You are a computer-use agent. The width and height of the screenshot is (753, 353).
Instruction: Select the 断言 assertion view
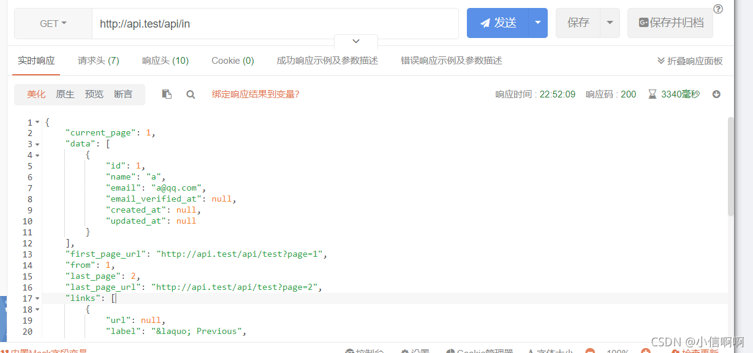(x=123, y=94)
